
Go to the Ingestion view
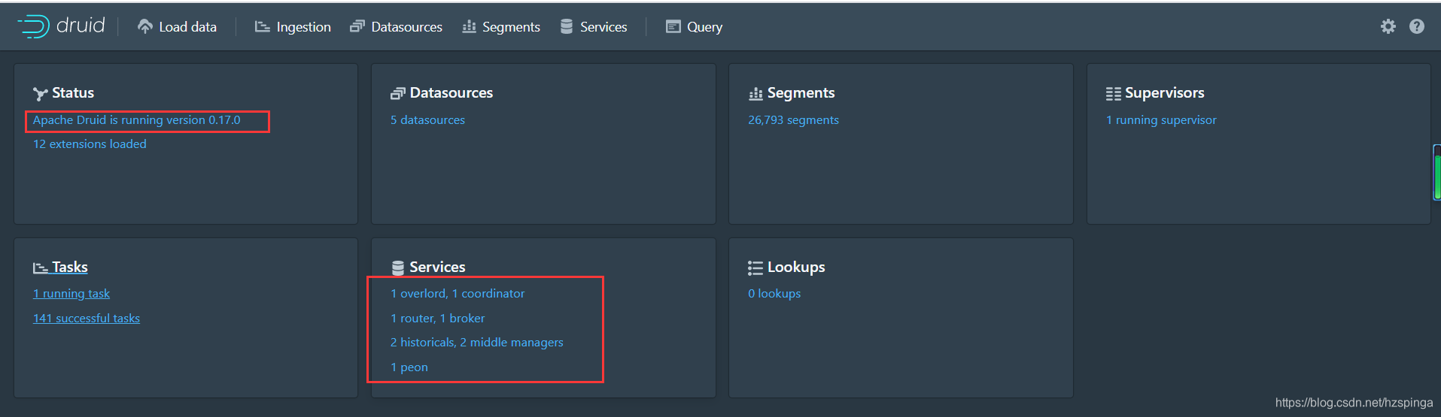(293, 26)
